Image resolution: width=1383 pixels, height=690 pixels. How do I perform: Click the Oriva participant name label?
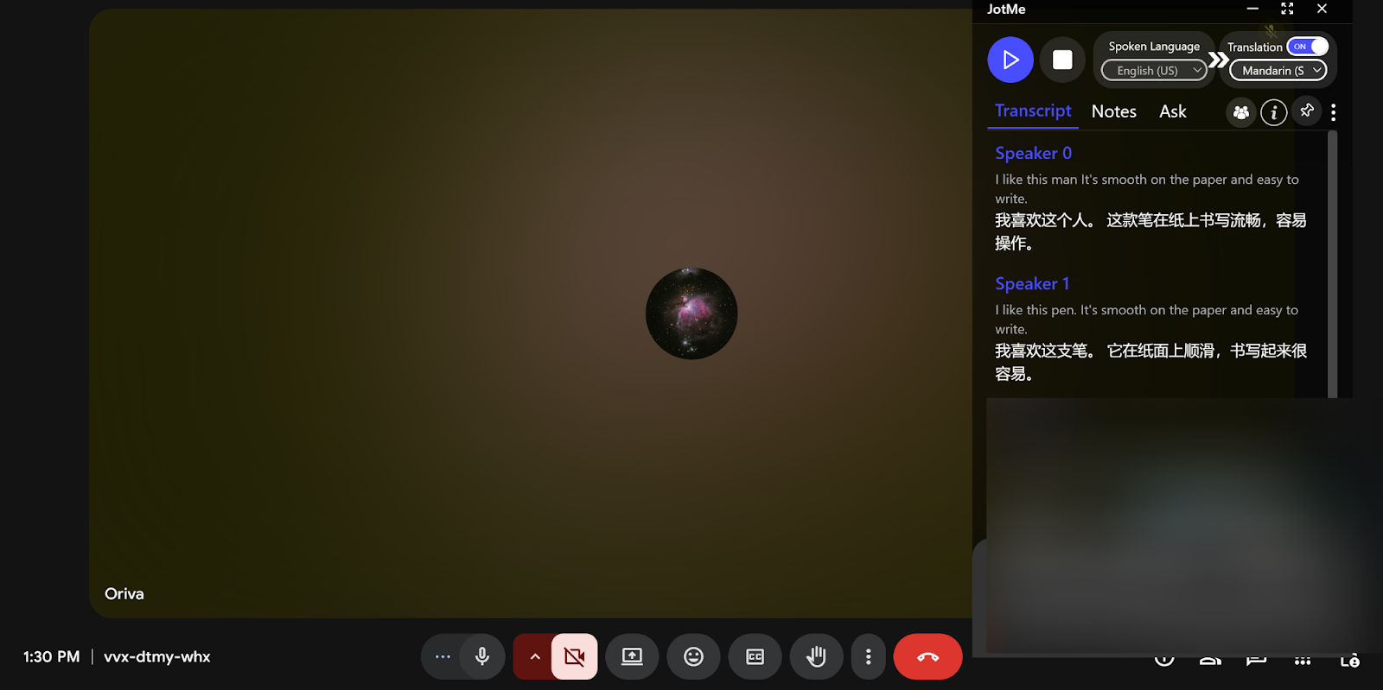tap(124, 593)
